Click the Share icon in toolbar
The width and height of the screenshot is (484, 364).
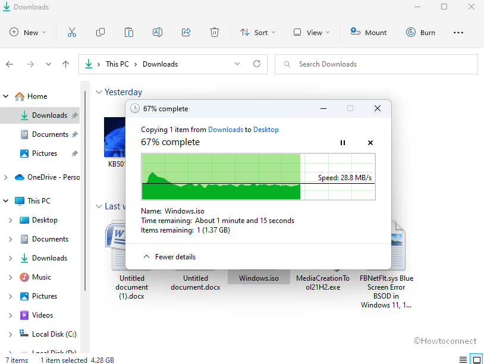[186, 33]
